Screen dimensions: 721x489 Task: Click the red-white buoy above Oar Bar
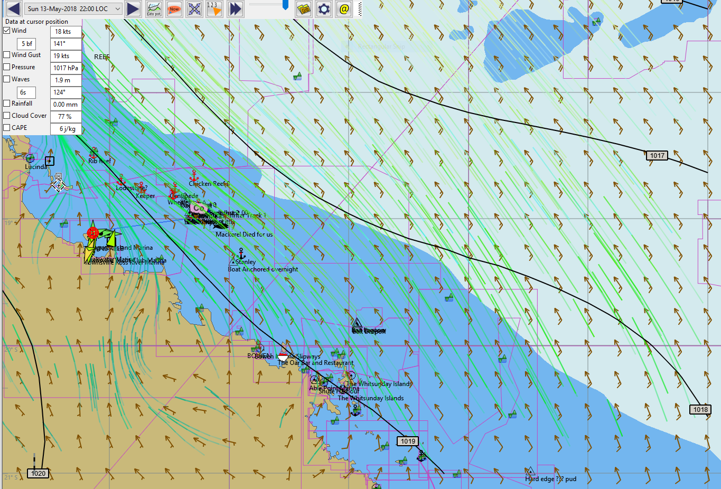[x=283, y=356]
